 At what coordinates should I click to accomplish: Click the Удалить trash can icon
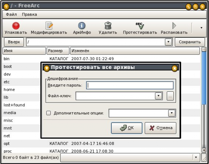(x=108, y=26)
